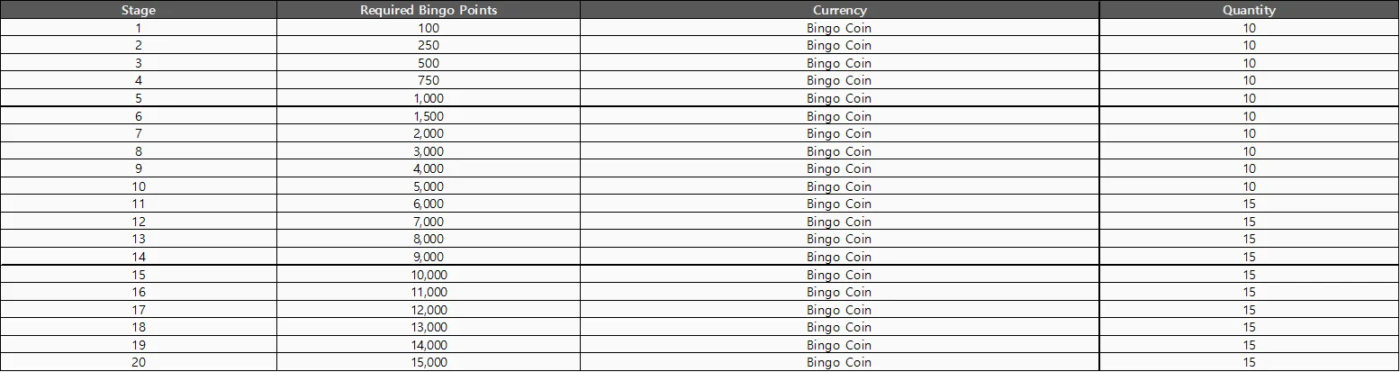Select Bingo Coin in the Stage 12 row

(x=839, y=222)
